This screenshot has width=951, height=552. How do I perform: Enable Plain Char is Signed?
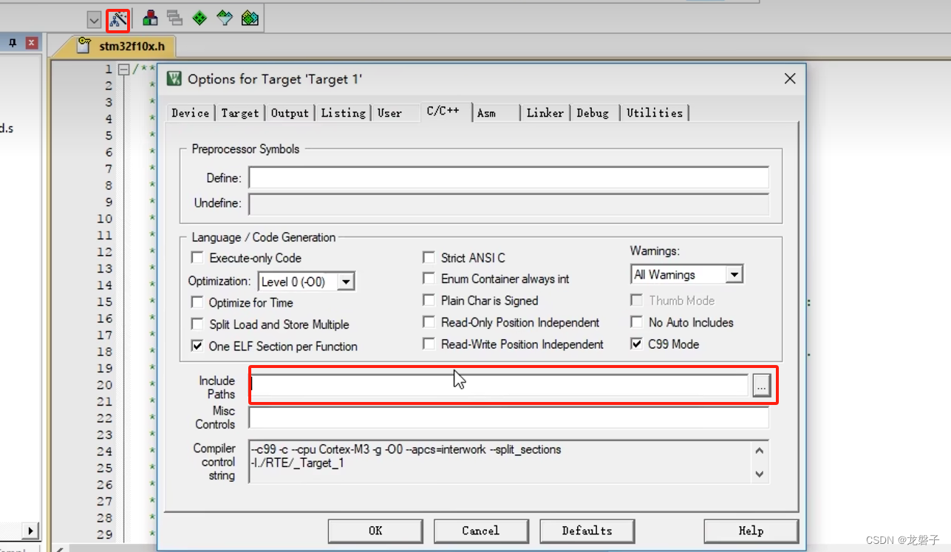coord(429,301)
